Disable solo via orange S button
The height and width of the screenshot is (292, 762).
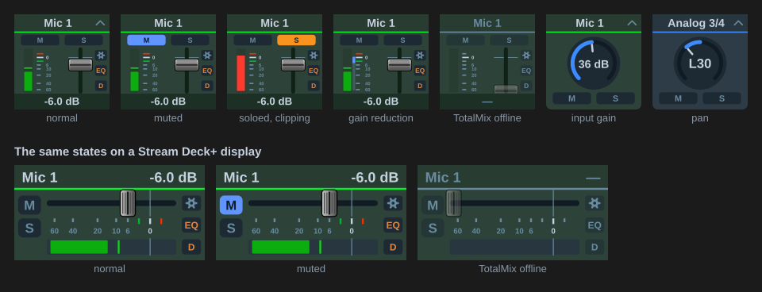point(296,40)
